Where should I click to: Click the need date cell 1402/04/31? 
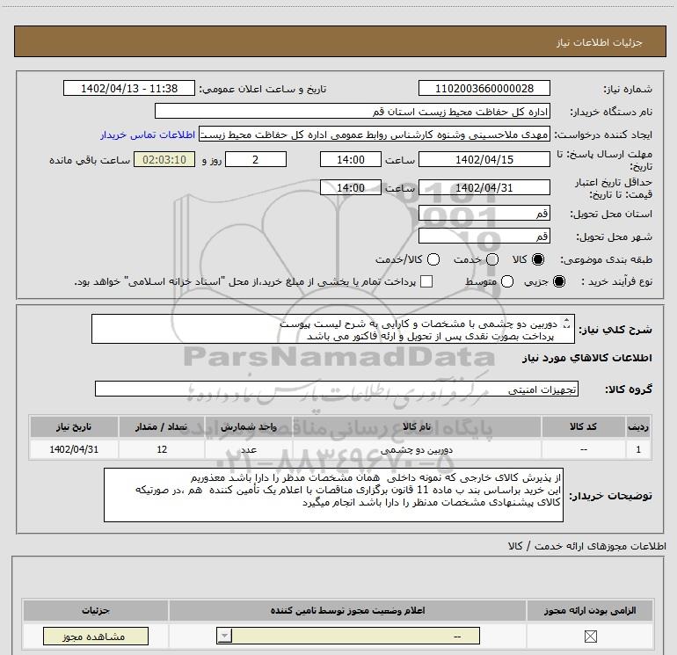(74, 449)
